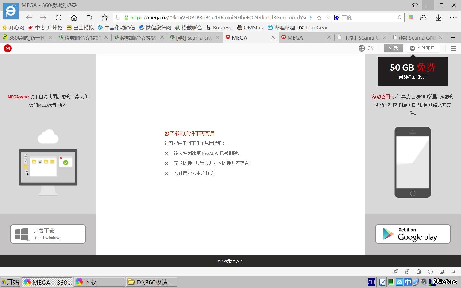Image resolution: width=461 pixels, height=288 pixels.
Task: Open the browser three-dots menu
Action: click(453, 18)
